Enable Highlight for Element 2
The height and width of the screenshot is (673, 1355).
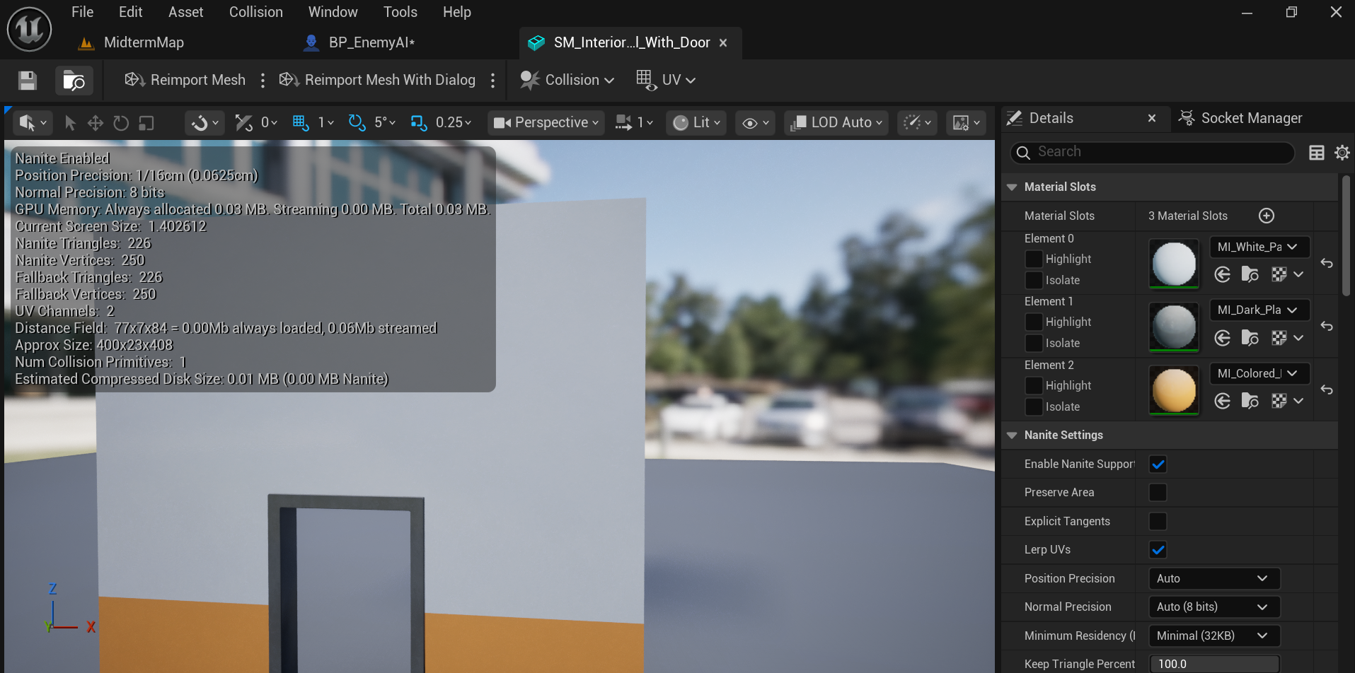click(x=1034, y=386)
